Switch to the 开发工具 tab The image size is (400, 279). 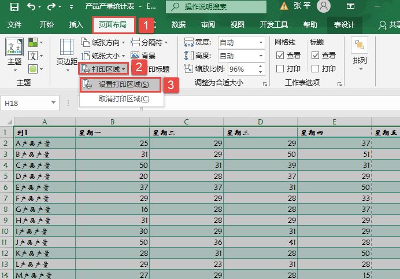[274, 24]
